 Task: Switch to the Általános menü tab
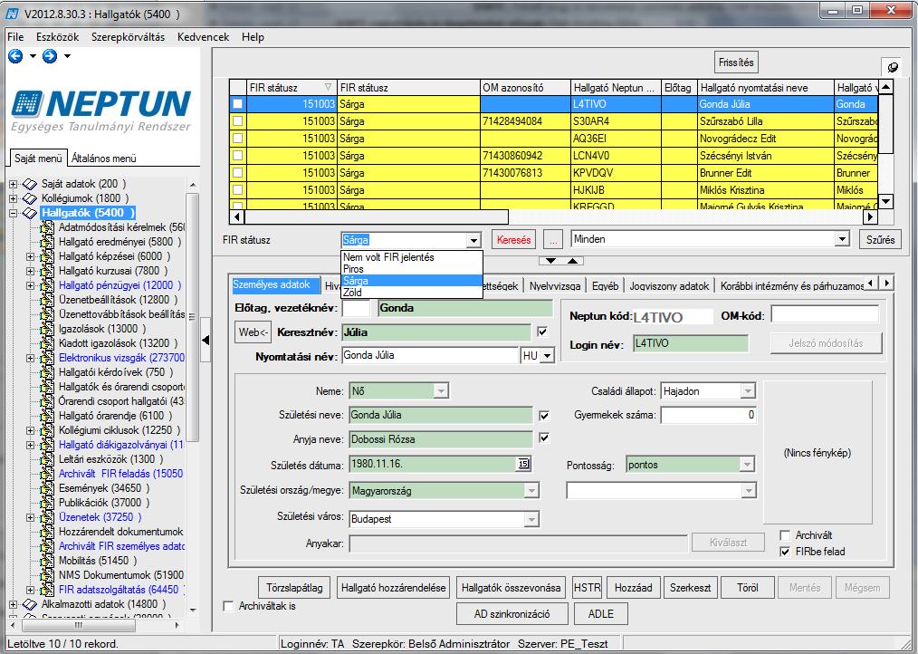click(103, 159)
